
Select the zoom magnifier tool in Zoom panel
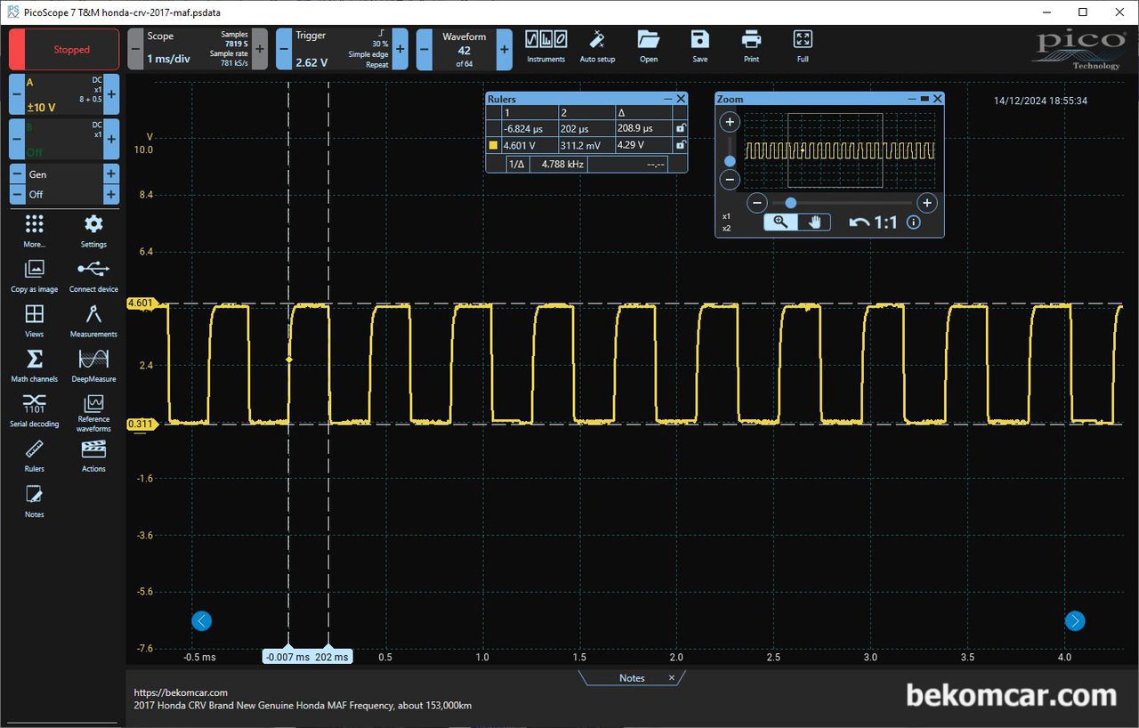click(780, 222)
